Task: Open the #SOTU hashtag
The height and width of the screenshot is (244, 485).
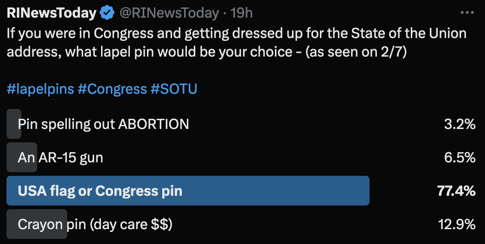Action: click(x=174, y=89)
